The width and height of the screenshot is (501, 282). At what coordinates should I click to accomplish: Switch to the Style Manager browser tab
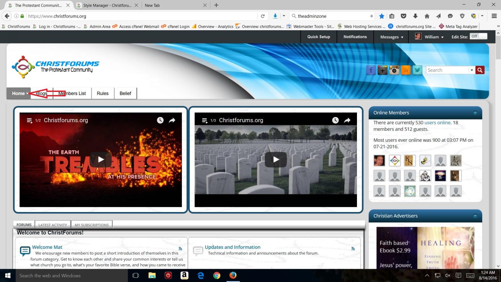pyautogui.click(x=107, y=5)
